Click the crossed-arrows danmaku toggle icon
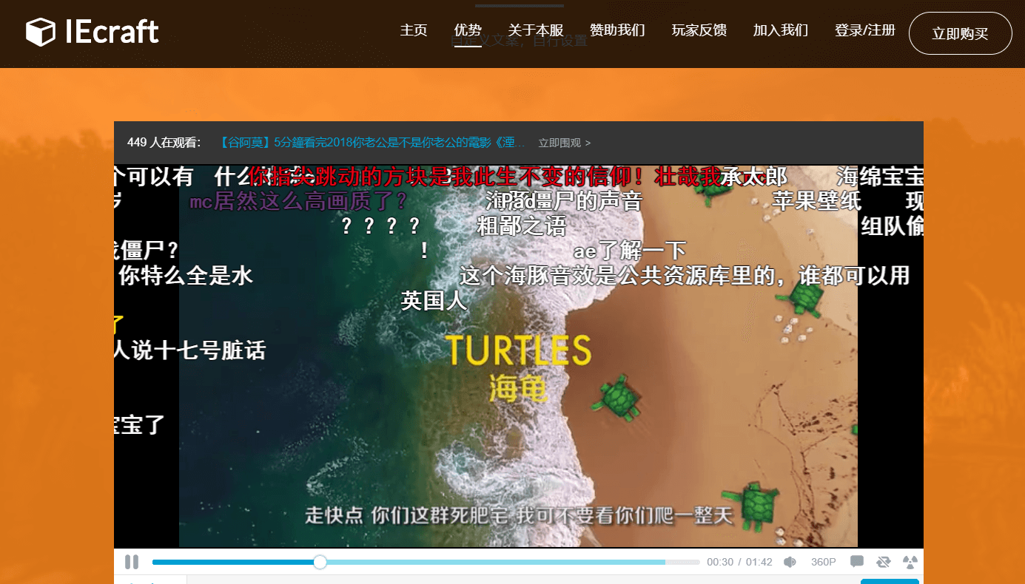 click(883, 562)
